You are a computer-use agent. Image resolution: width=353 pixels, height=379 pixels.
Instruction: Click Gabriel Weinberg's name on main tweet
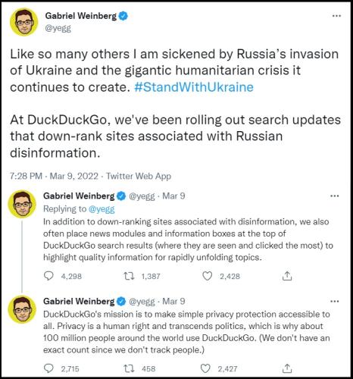[x=81, y=16]
